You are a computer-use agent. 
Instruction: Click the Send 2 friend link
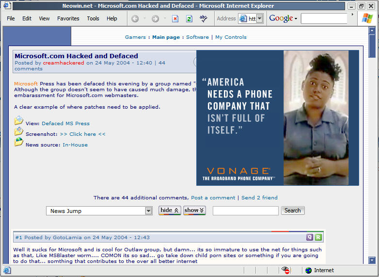[259, 197]
